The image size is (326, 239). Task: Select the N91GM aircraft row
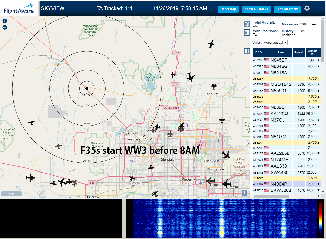coord(286,136)
